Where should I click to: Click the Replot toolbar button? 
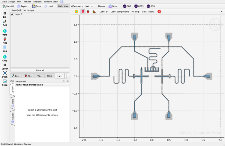[x=22, y=6]
